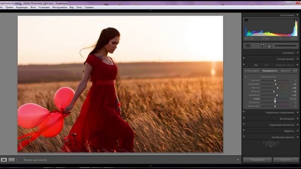The width and height of the screenshot is (301, 169).
Task: Click the Сбросить reset button
Action: coord(286,160)
